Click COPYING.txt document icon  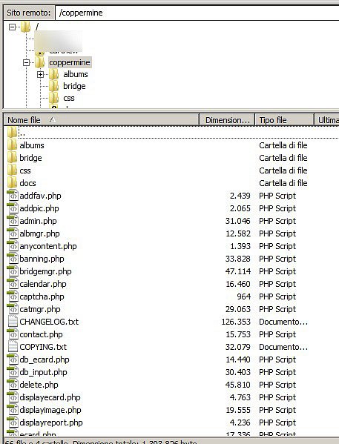click(13, 347)
